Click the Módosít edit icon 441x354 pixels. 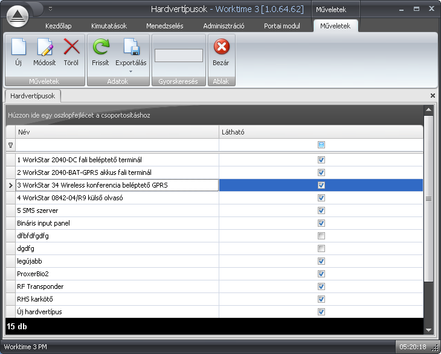[x=45, y=47]
